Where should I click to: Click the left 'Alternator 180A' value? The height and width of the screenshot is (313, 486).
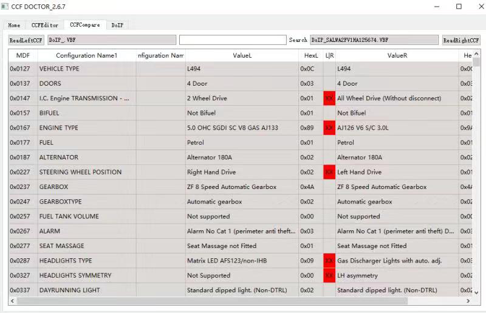pos(209,157)
